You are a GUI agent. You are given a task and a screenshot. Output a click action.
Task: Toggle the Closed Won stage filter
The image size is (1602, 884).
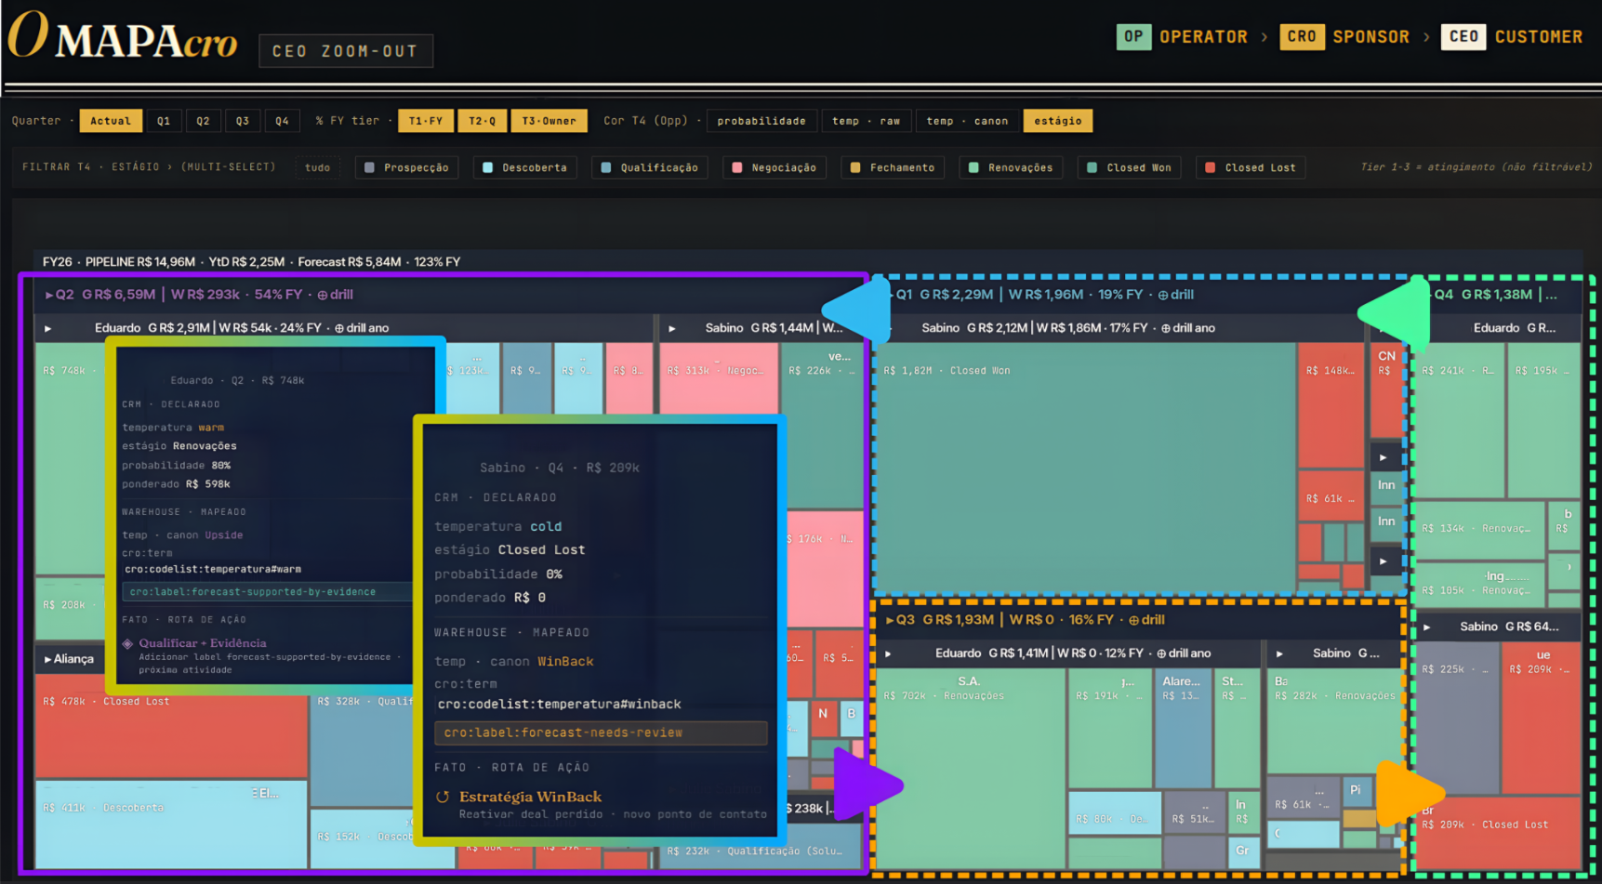point(1129,168)
